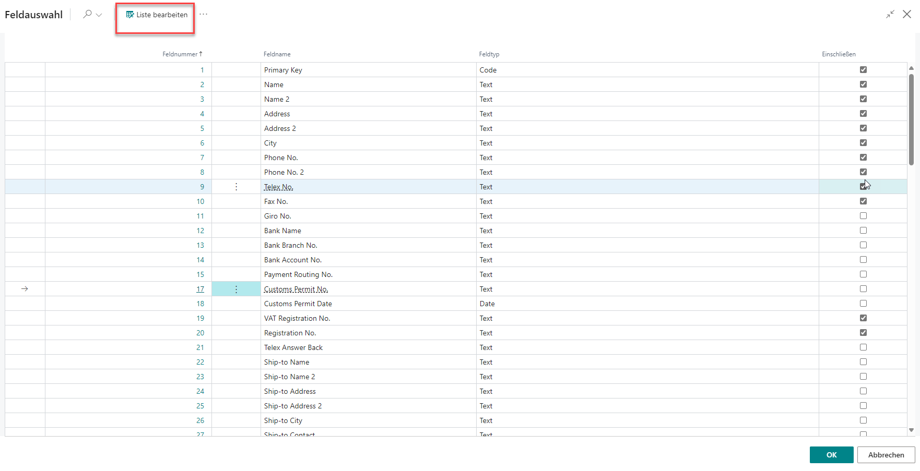The width and height of the screenshot is (920, 471).
Task: Select Telex Answer Back row
Action: (x=456, y=347)
